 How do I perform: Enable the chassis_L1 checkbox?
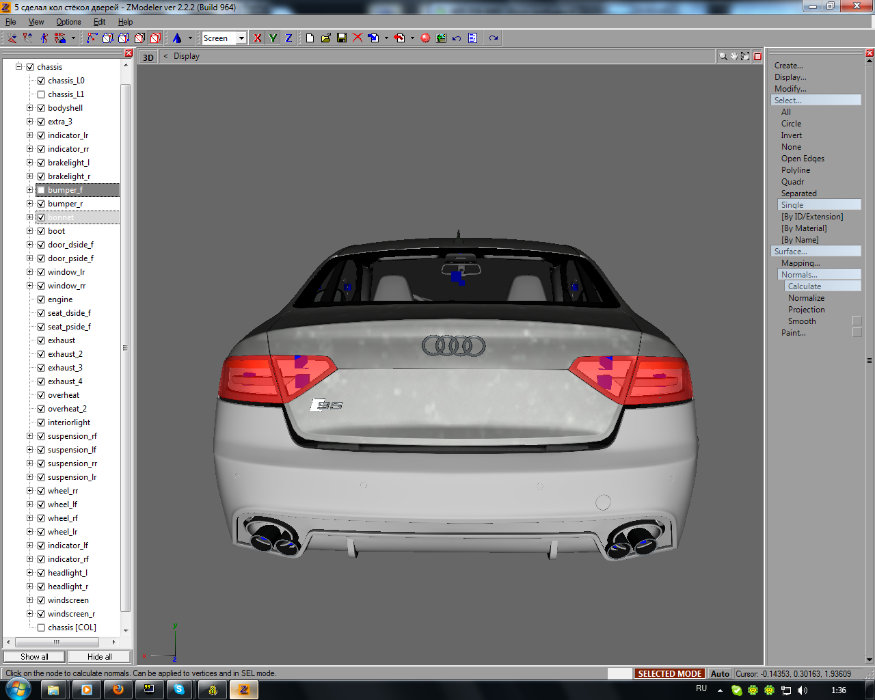point(41,94)
